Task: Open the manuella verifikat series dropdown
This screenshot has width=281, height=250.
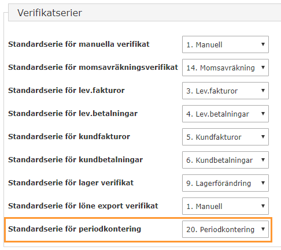Action: (225, 44)
